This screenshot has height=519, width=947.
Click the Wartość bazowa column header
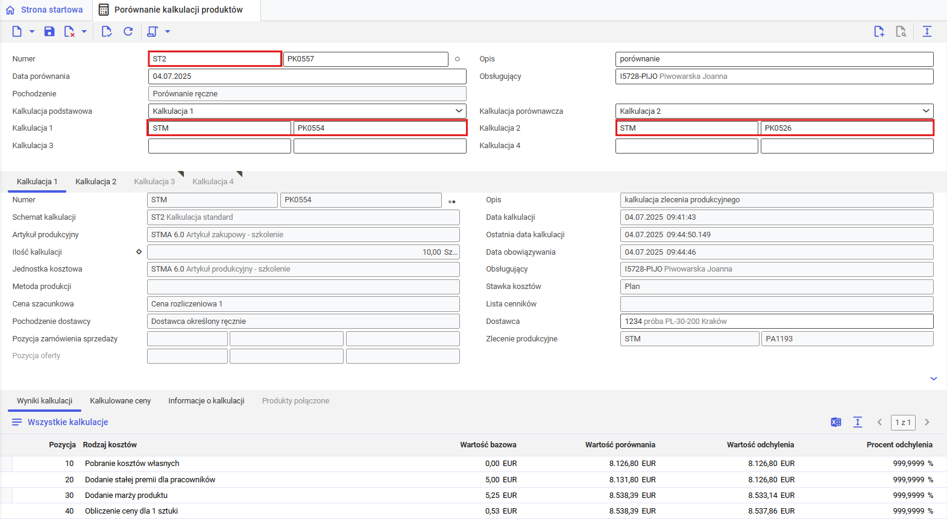[x=488, y=445]
